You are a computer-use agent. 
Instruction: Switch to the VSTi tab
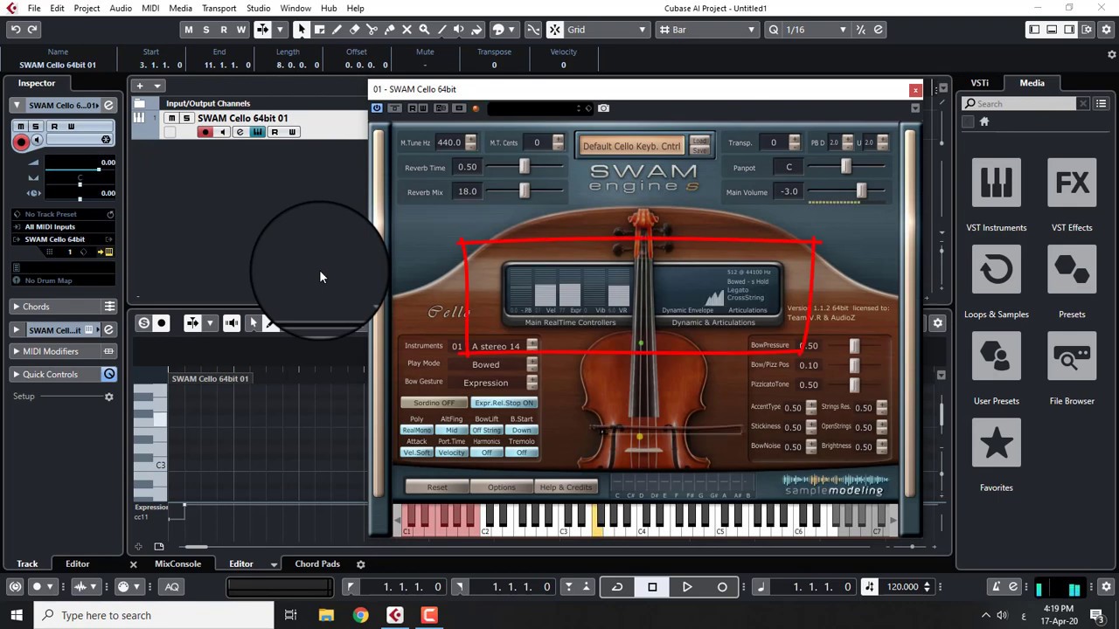coord(980,83)
